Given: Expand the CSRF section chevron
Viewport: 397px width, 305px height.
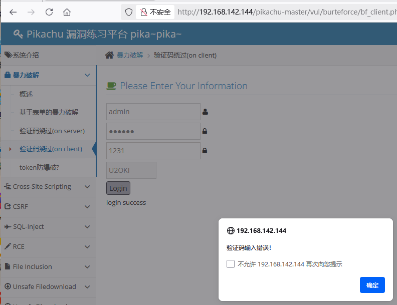Looking at the screenshot, I should pyautogui.click(x=87, y=207).
